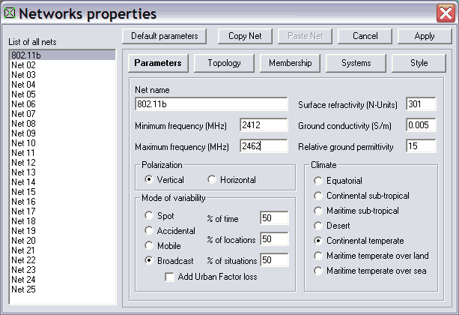The height and width of the screenshot is (315, 459).
Task: Click the Net name text field
Action: pyautogui.click(x=211, y=104)
